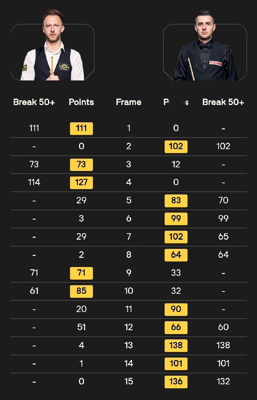Click the yellow 138 points badge in frame 13
Viewport: 257px width, 400px height.
coord(176,346)
